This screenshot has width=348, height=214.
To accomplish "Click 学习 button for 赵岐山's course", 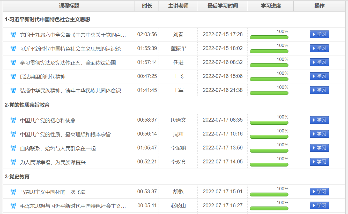I will pos(319,205).
